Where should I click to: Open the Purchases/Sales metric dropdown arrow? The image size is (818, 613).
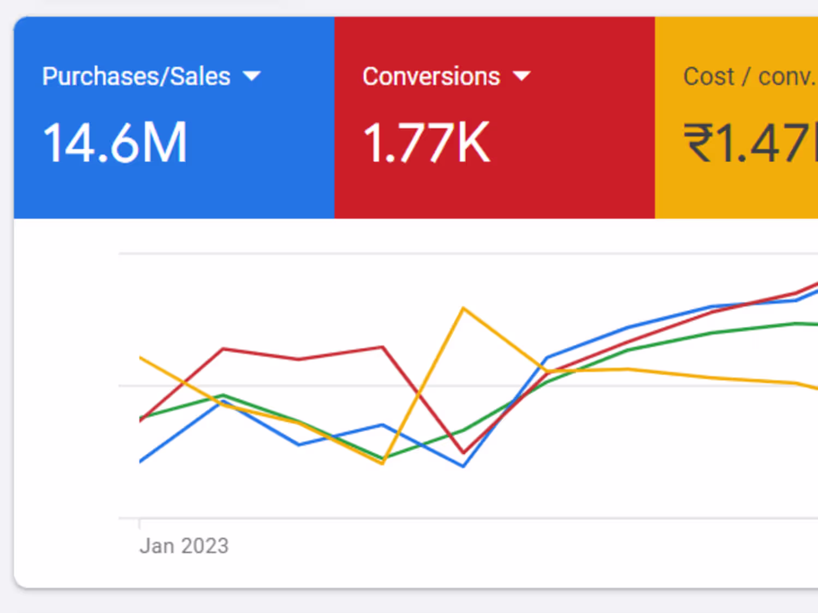(251, 76)
